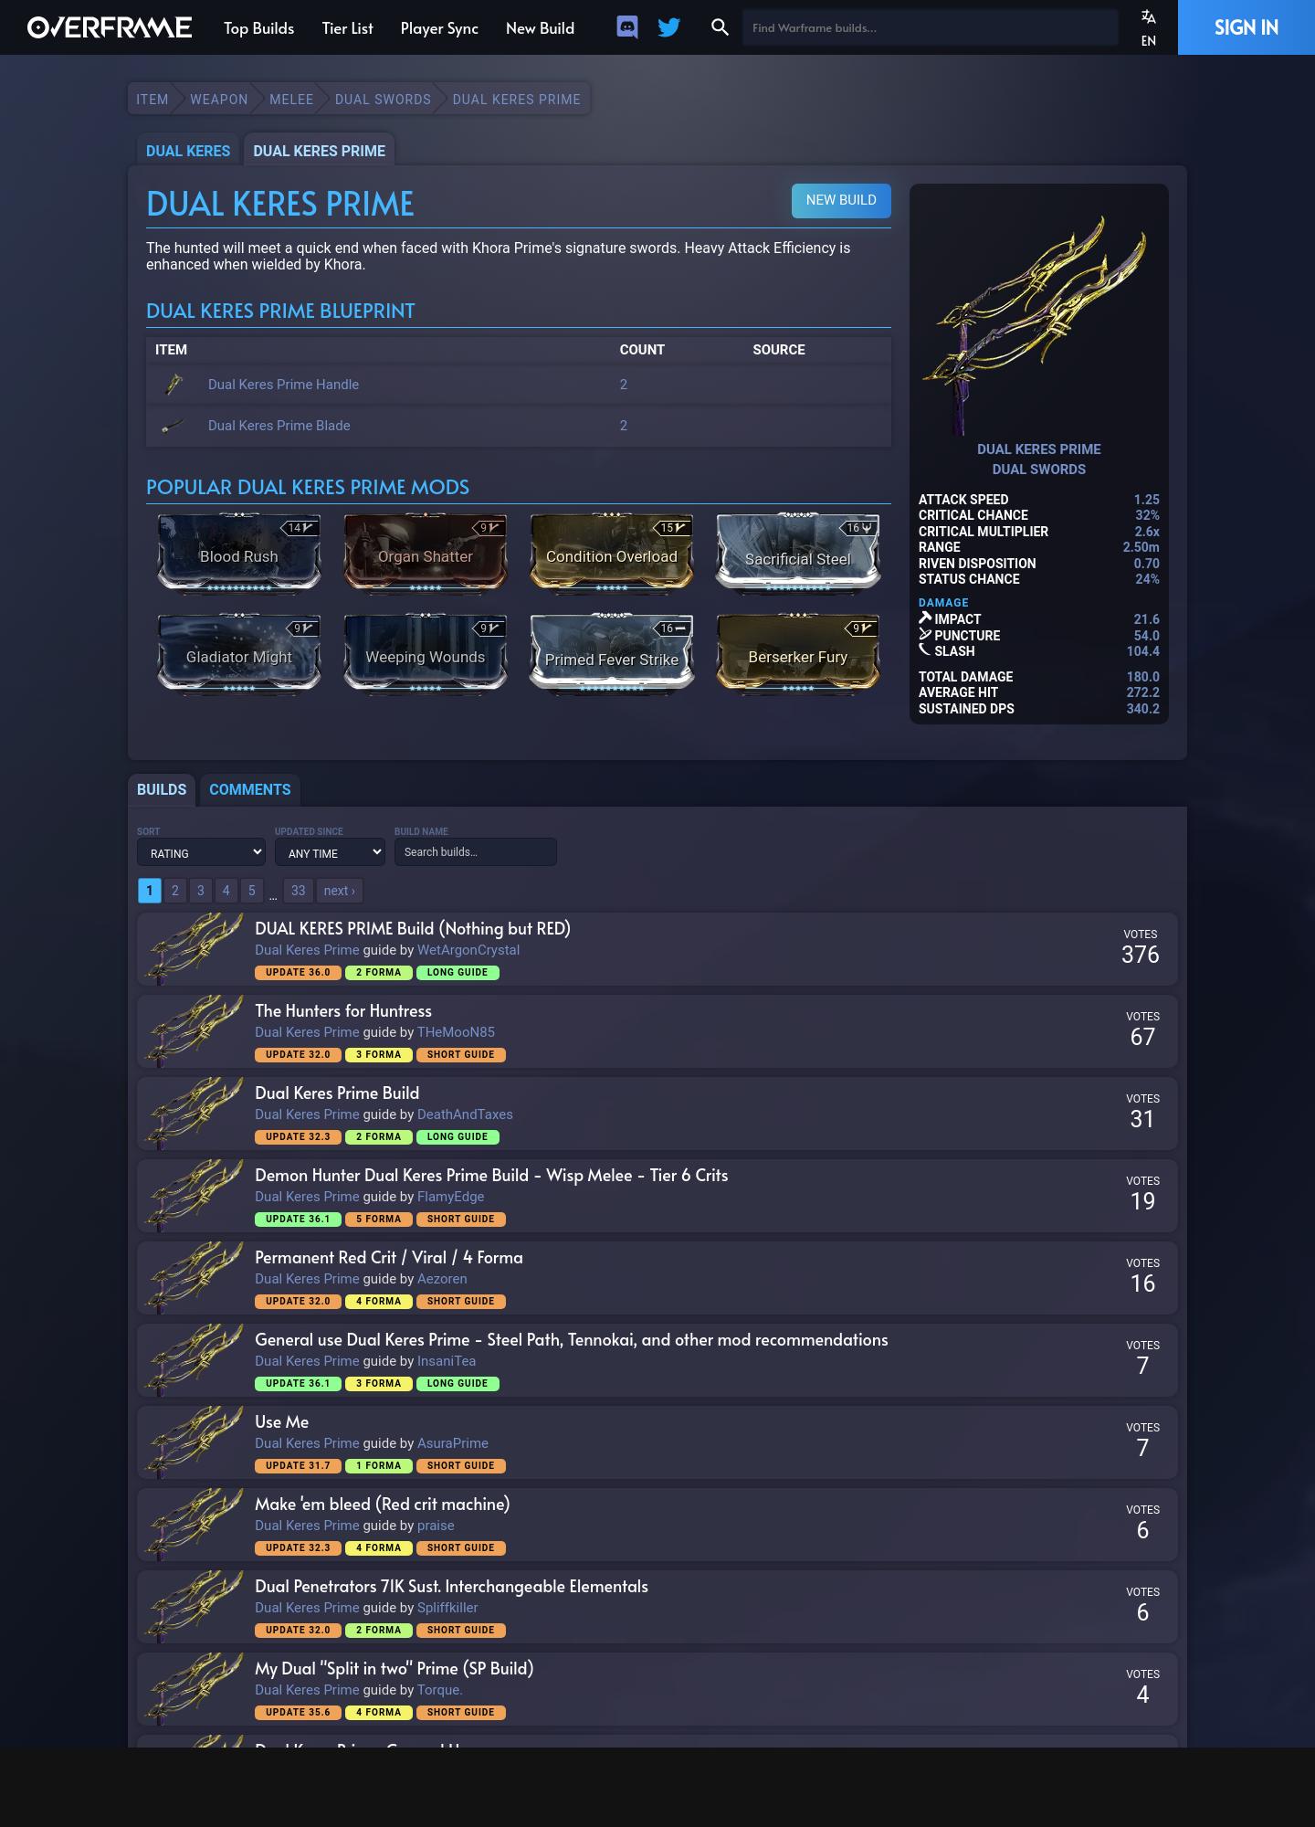Open the Use Me build

[x=282, y=1421]
